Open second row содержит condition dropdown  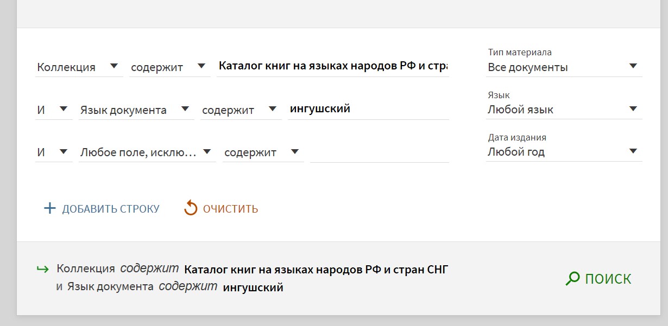tap(240, 110)
